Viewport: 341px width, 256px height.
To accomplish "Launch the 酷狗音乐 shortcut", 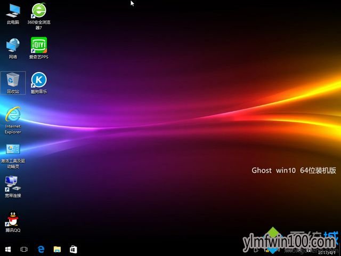I will 39,83.
